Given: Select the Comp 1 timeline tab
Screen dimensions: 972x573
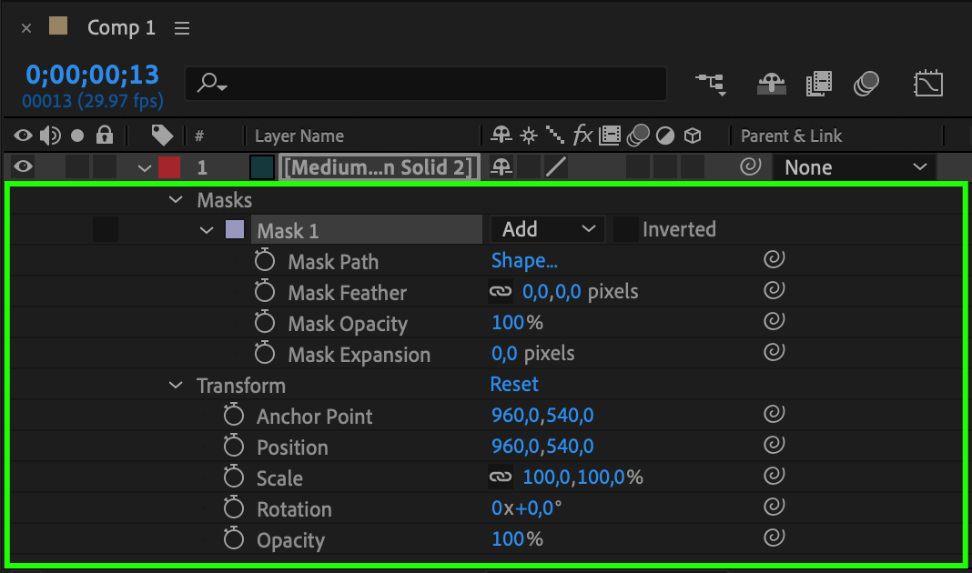Looking at the screenshot, I should click(121, 28).
